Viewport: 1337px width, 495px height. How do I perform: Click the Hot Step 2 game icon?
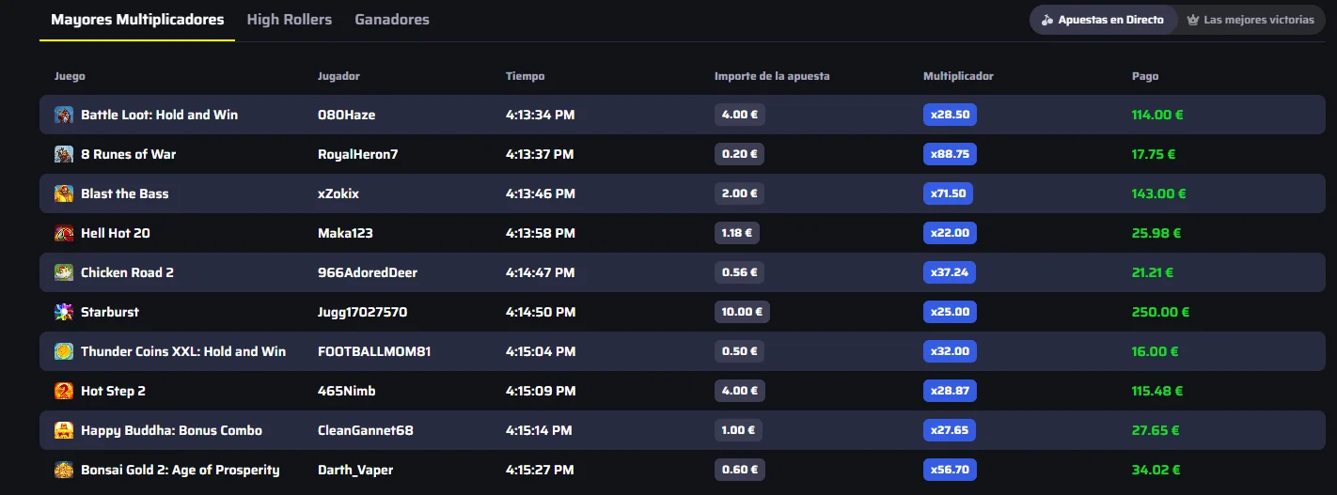pos(64,391)
